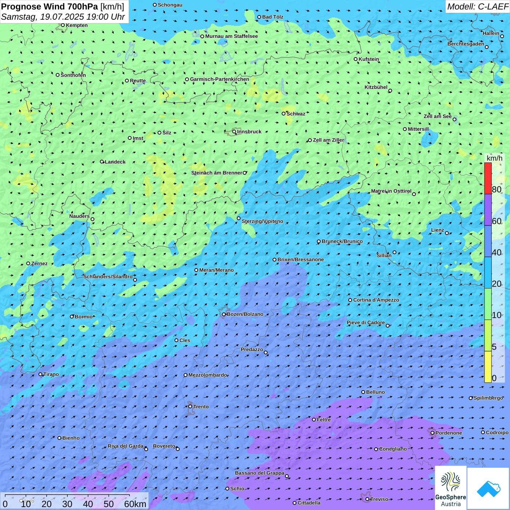Image resolution: width=510 pixels, height=510 pixels.
Task: Click the Kufstein location marker
Action: pyautogui.click(x=356, y=59)
